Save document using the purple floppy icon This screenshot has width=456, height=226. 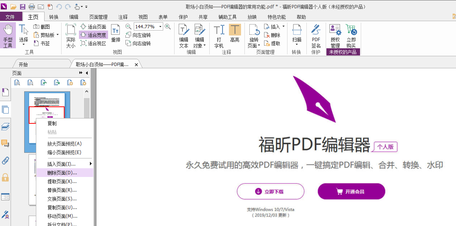pos(23,6)
